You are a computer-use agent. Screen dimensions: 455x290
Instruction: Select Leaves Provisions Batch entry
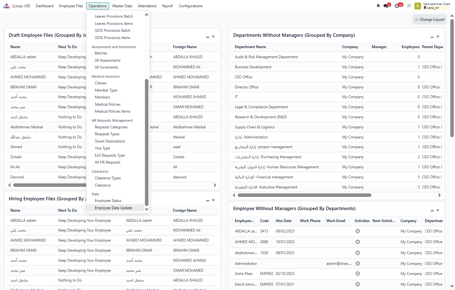coord(115,16)
